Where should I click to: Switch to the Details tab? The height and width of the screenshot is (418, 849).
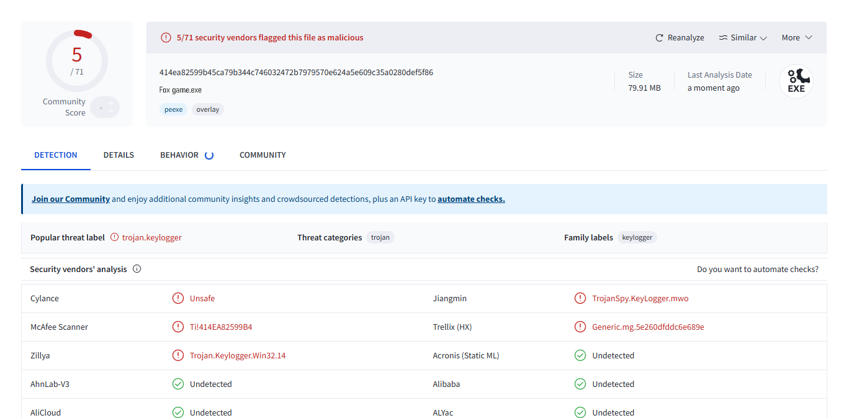pos(119,155)
